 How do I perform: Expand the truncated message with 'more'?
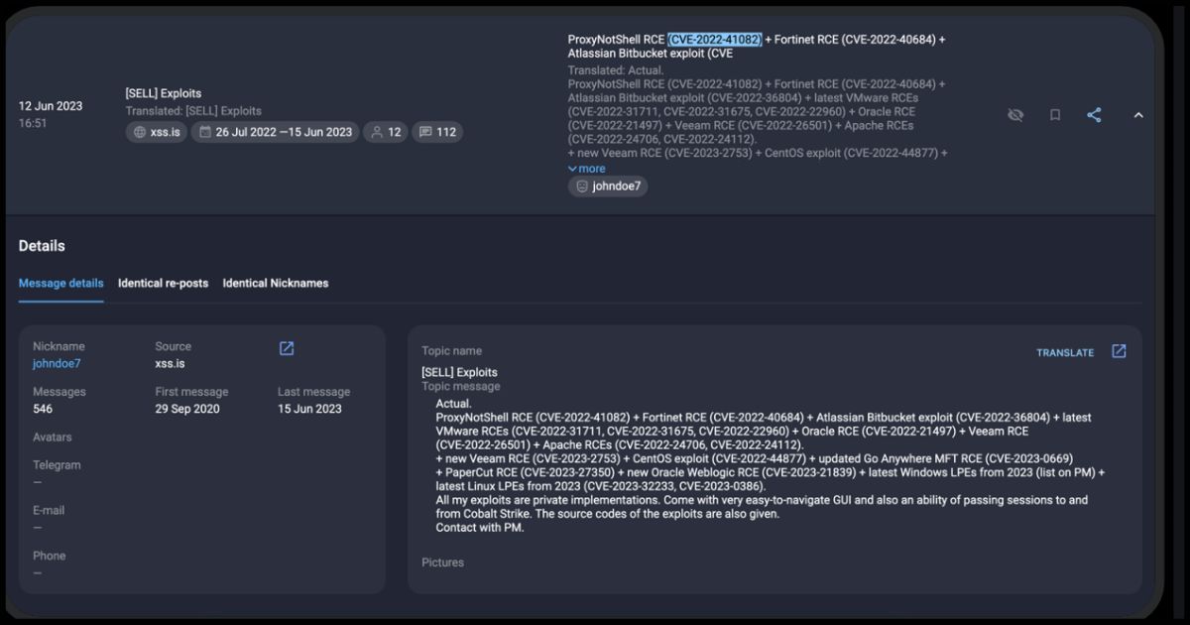tap(587, 169)
